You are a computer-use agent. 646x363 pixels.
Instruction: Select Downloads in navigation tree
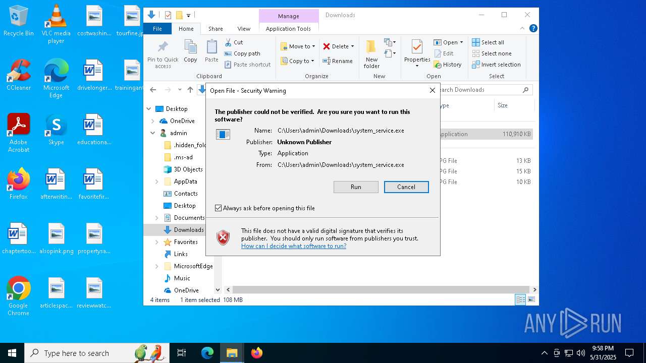point(184,230)
